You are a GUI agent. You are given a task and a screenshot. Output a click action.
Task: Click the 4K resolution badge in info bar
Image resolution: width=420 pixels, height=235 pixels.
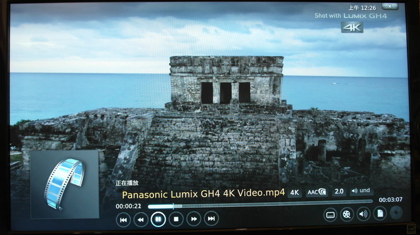coord(295,192)
